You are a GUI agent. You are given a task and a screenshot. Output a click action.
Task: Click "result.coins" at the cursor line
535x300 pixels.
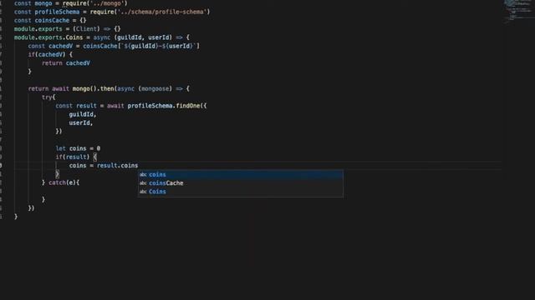click(117, 166)
